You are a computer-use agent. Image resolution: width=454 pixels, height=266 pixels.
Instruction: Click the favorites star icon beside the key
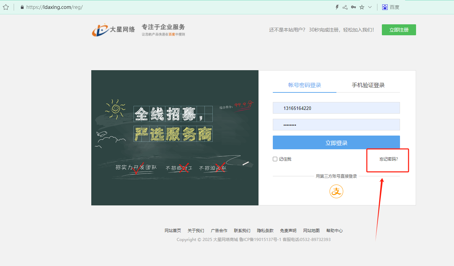tap(362, 7)
